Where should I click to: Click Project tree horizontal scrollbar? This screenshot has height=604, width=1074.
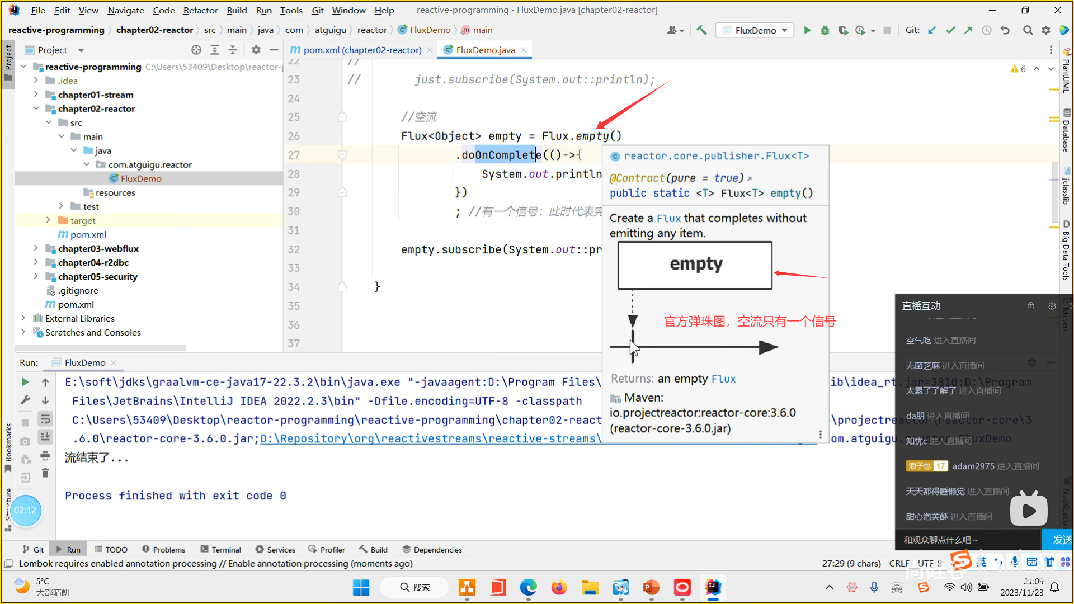point(101,348)
